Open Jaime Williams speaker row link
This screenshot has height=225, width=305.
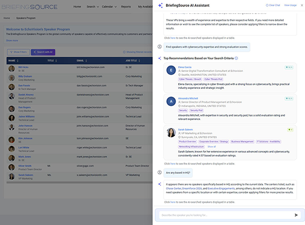point(27,116)
